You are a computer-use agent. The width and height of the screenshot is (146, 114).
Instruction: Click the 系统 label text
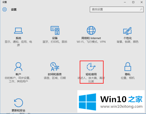(x=18, y=38)
